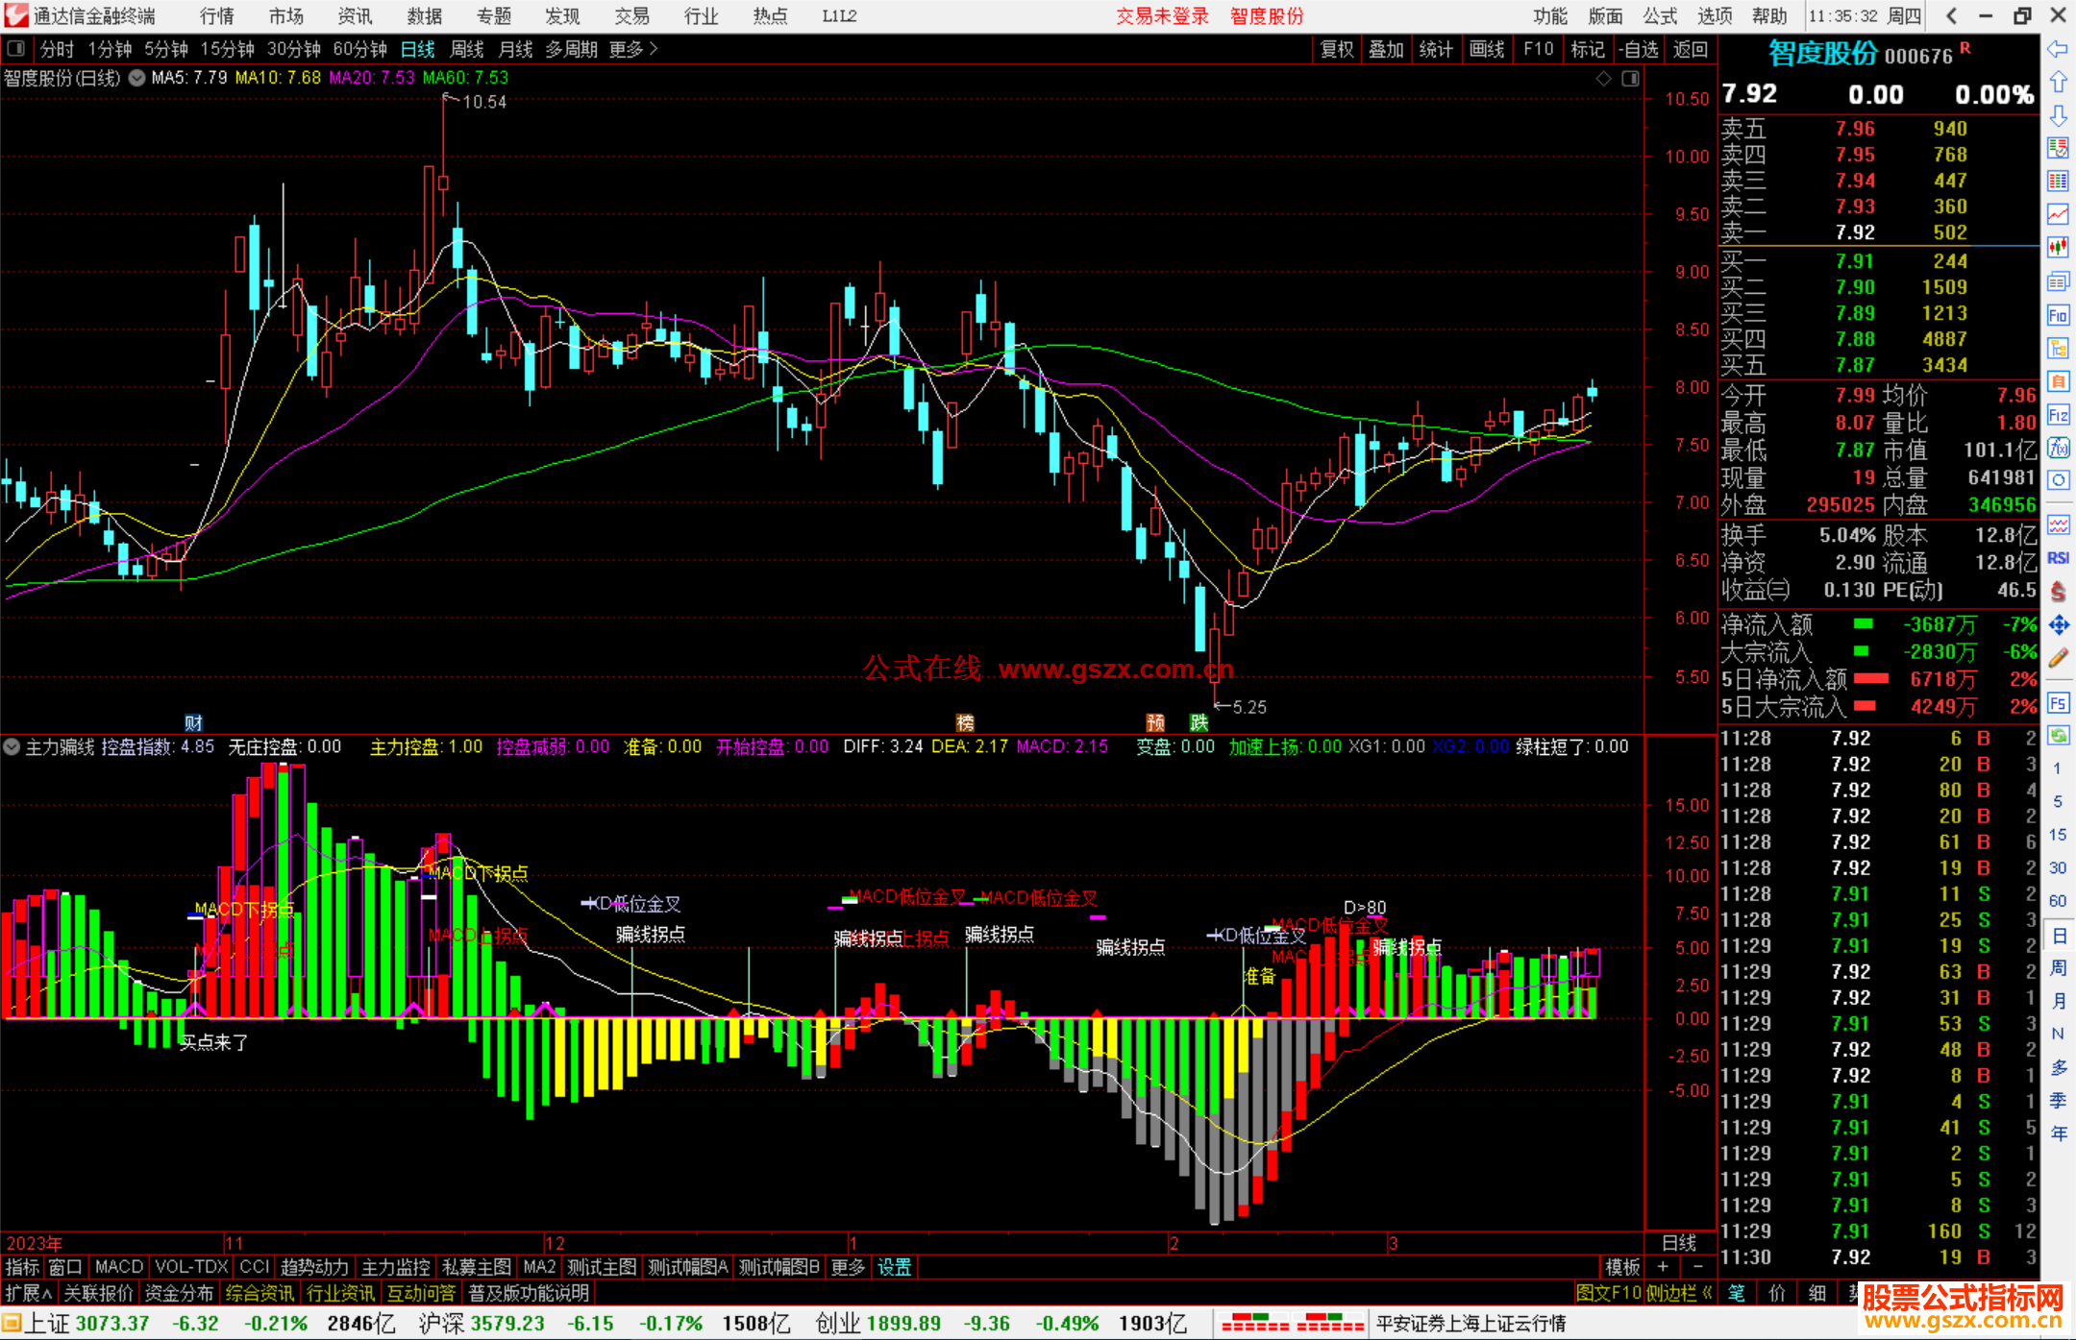Open the 行情 menu
Screen dimensions: 2076x1340
click(216, 15)
